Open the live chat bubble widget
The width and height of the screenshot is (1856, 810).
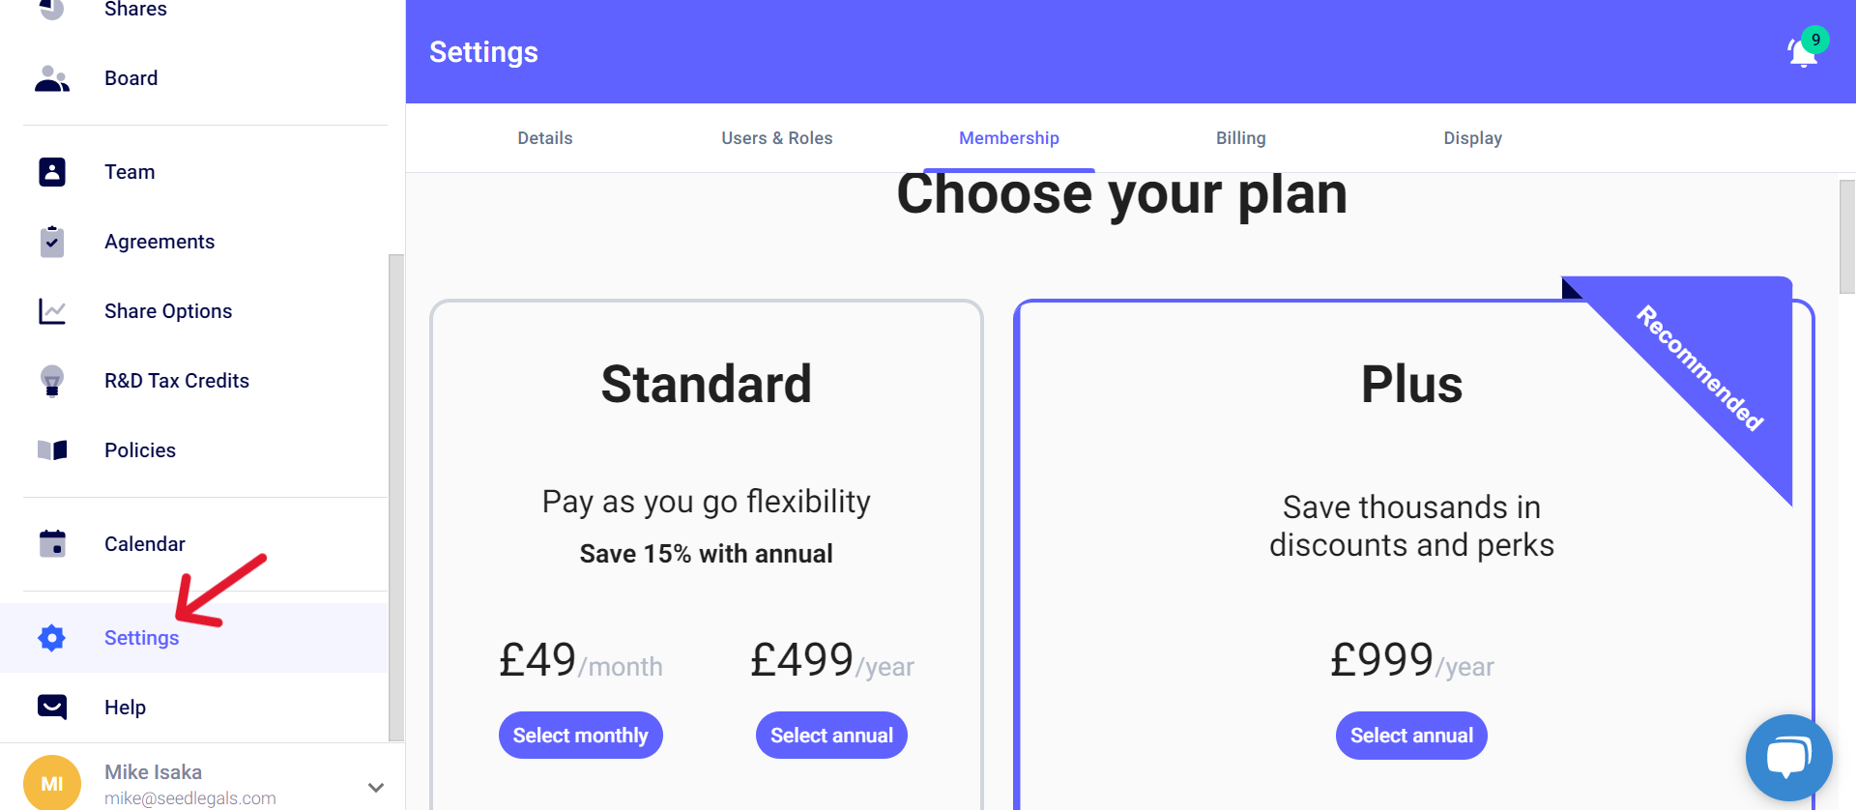pyautogui.click(x=1788, y=758)
